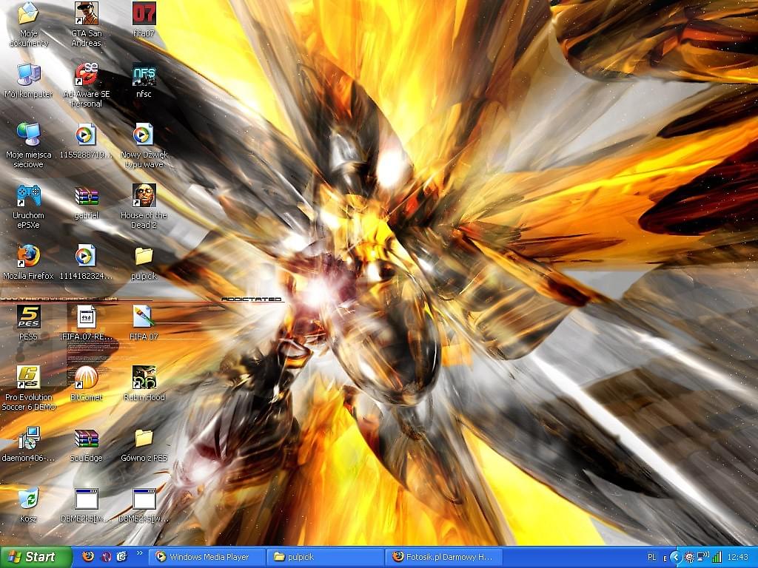Select the Nowy Dźwięk typu wave file
Viewport: 758px width, 568px height.
click(144, 146)
